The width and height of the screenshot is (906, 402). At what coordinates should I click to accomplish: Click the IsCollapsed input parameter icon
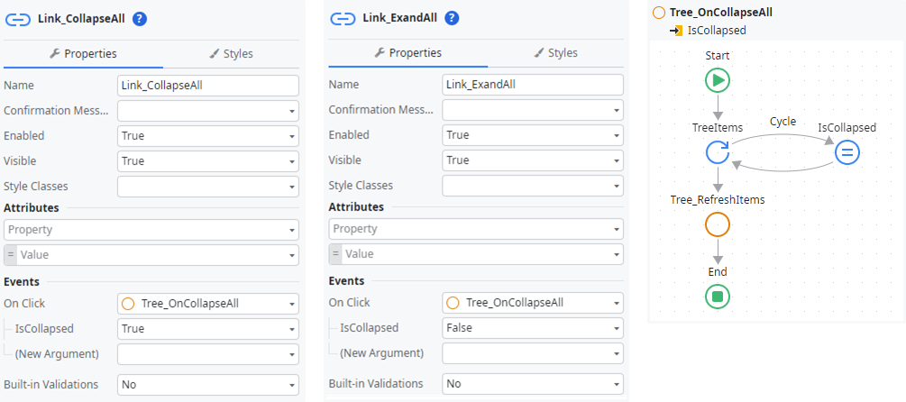tap(676, 31)
